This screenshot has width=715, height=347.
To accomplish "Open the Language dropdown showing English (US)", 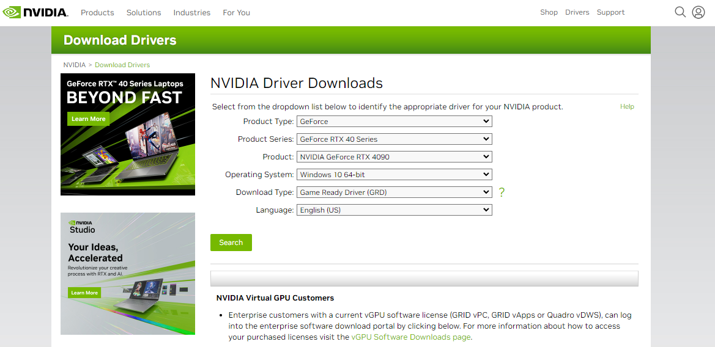I will click(x=394, y=210).
